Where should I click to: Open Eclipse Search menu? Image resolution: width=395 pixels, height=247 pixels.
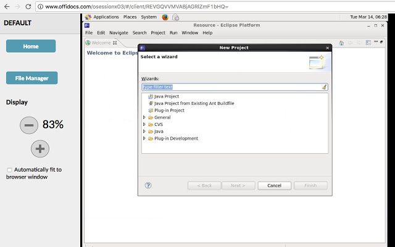click(x=139, y=33)
